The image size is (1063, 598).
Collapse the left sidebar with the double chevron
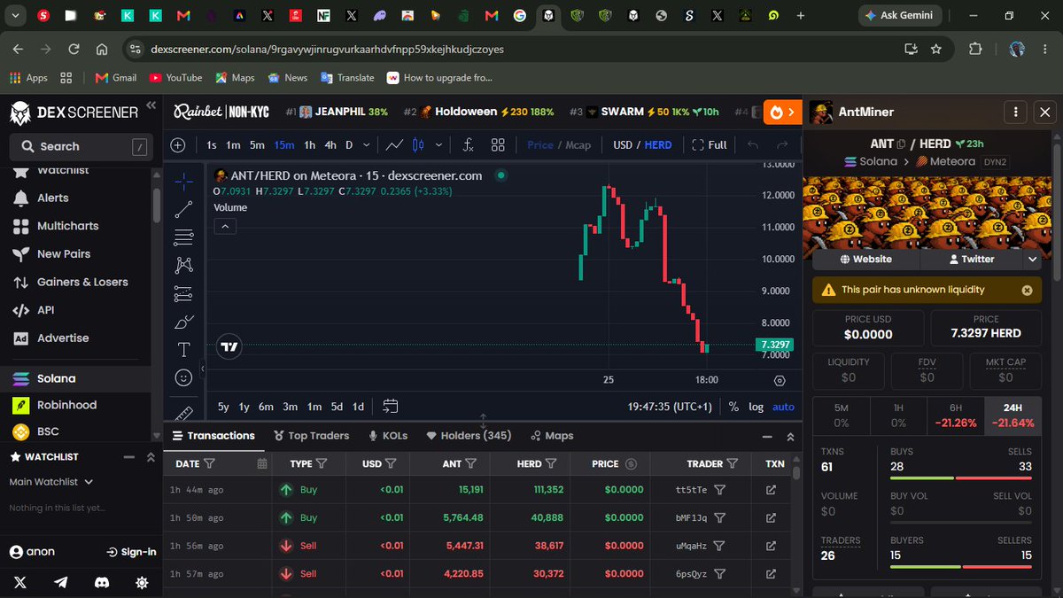(151, 105)
